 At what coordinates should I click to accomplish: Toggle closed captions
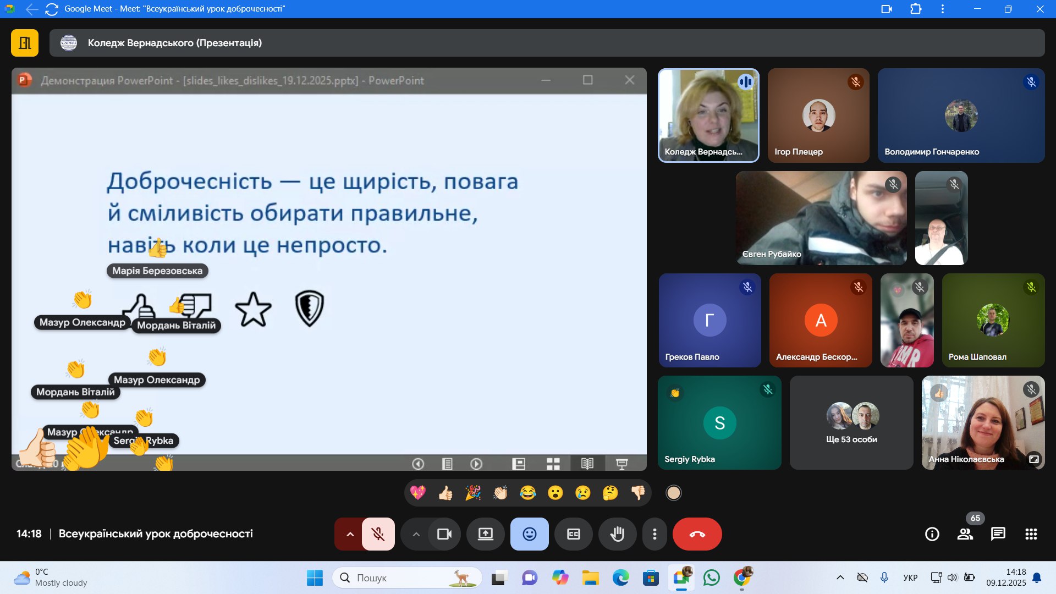(x=573, y=534)
